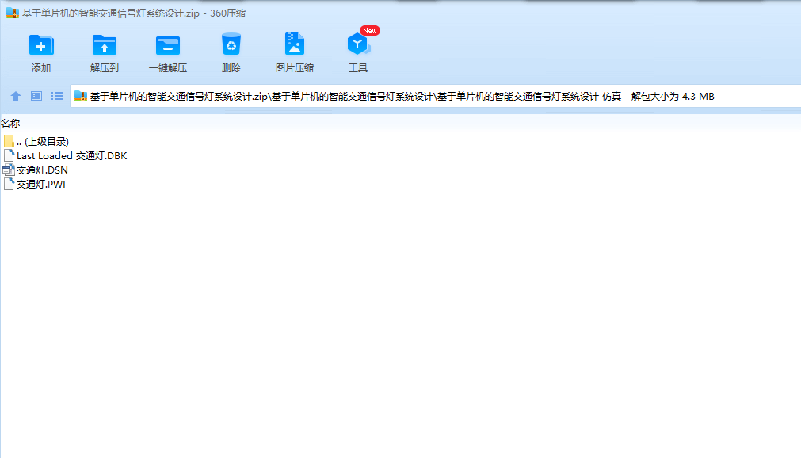
Task: Click the 解压到 (Extract to) icon
Action: click(x=105, y=45)
